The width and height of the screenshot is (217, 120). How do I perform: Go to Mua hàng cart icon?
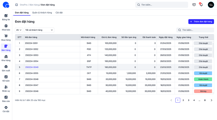click(6, 36)
